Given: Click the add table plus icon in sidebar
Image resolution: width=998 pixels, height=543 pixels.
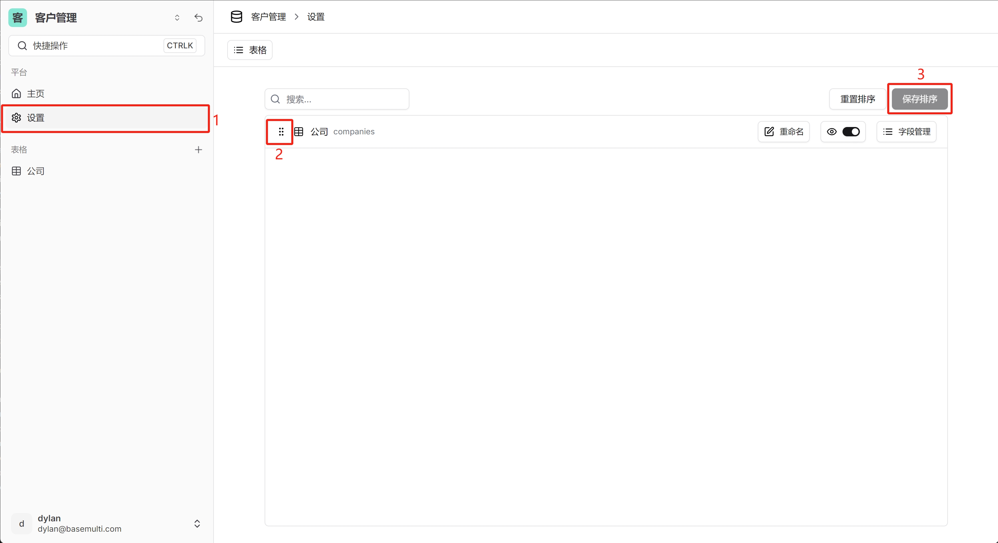Looking at the screenshot, I should [x=198, y=148].
